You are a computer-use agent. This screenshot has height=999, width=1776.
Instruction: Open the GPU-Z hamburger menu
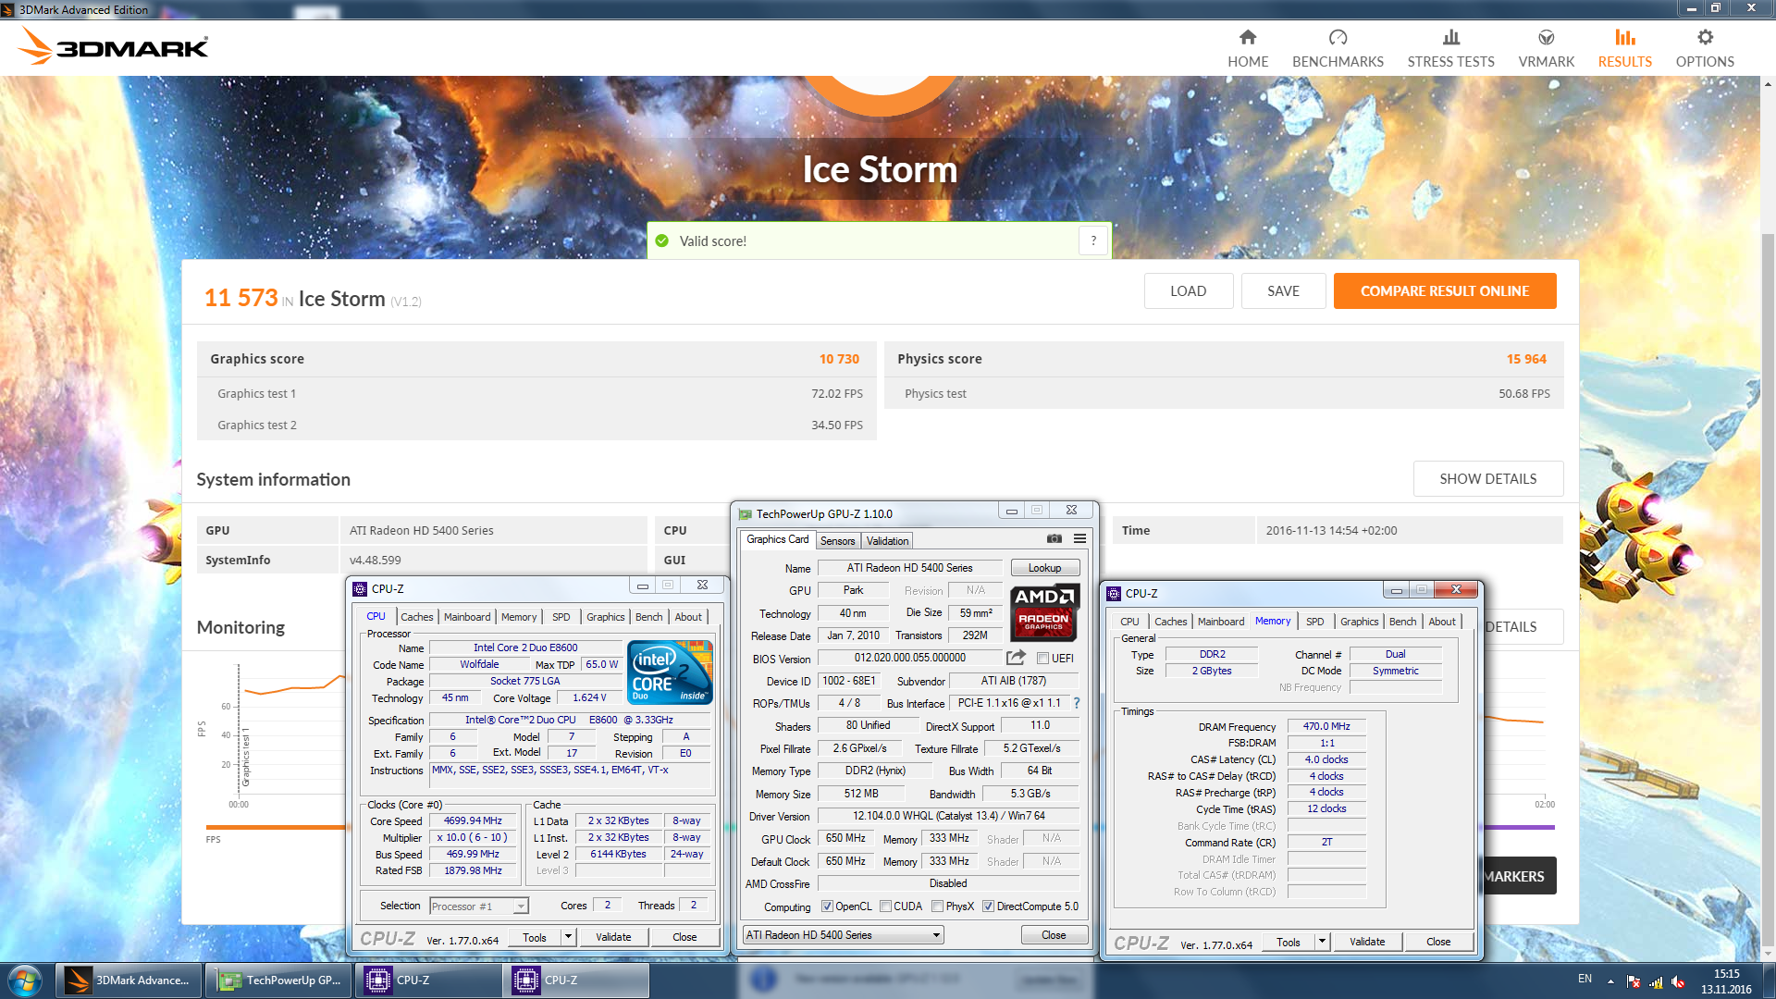coord(1079,538)
